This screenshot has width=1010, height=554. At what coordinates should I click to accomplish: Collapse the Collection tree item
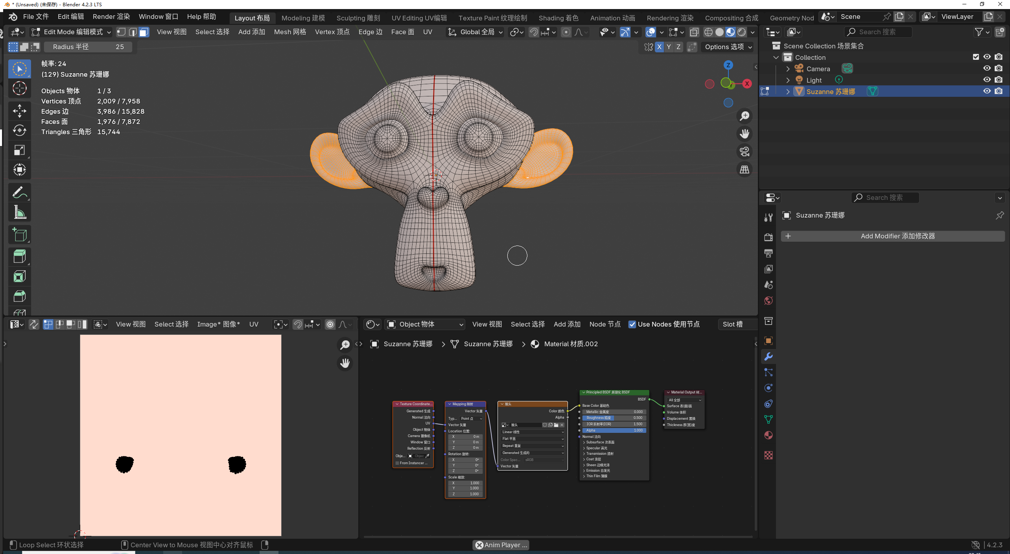776,57
